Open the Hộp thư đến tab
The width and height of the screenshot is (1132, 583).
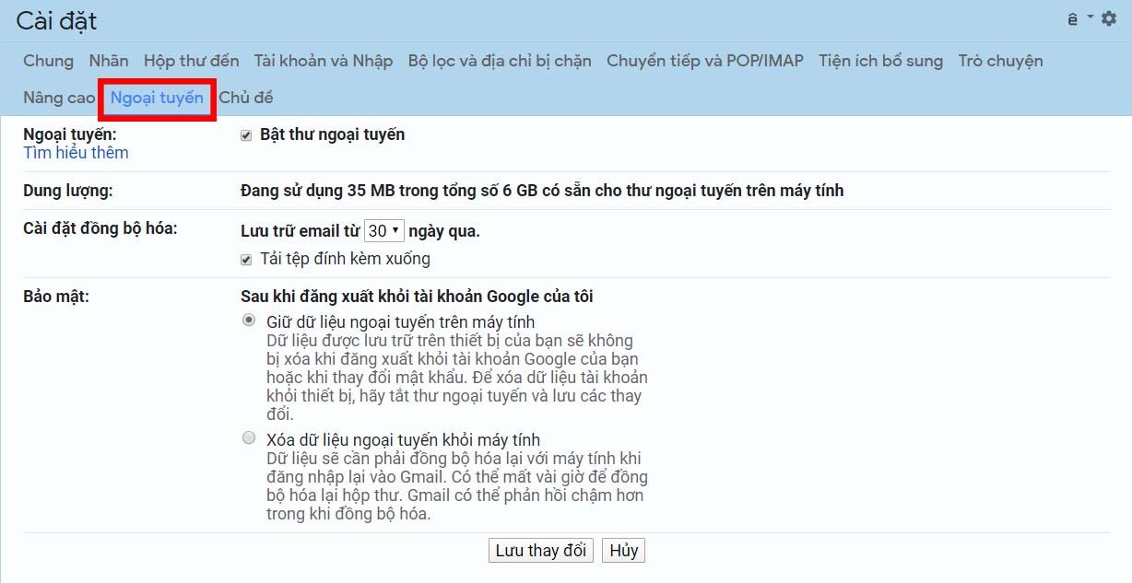click(x=191, y=61)
